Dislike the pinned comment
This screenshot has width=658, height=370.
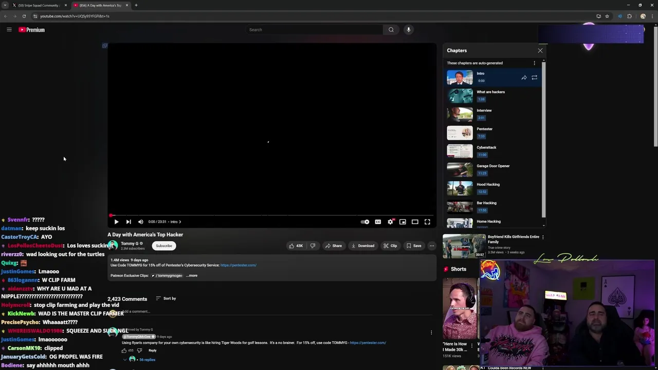point(139,350)
